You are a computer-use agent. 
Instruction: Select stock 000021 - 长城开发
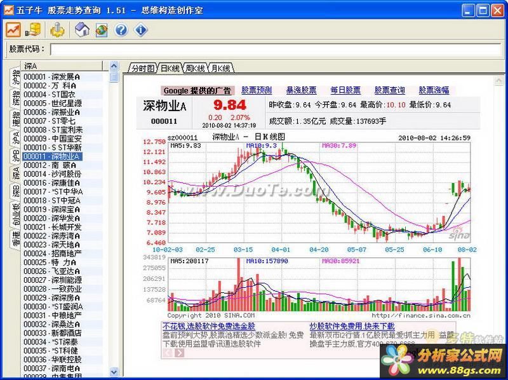(53, 227)
